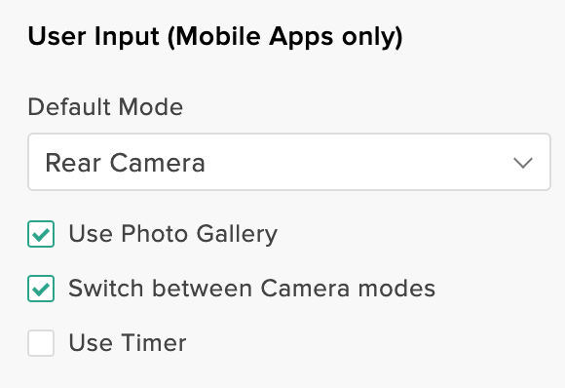Click the Switch between Camera modes label
Screen dimensions: 565x388
click(252, 289)
